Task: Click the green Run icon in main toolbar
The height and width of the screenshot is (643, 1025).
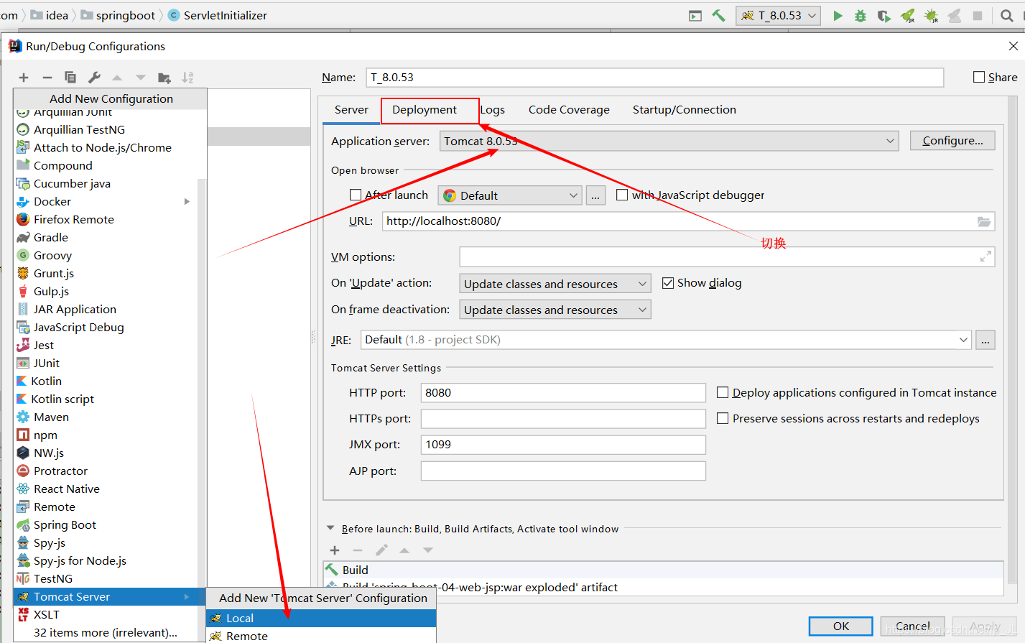Action: (838, 16)
